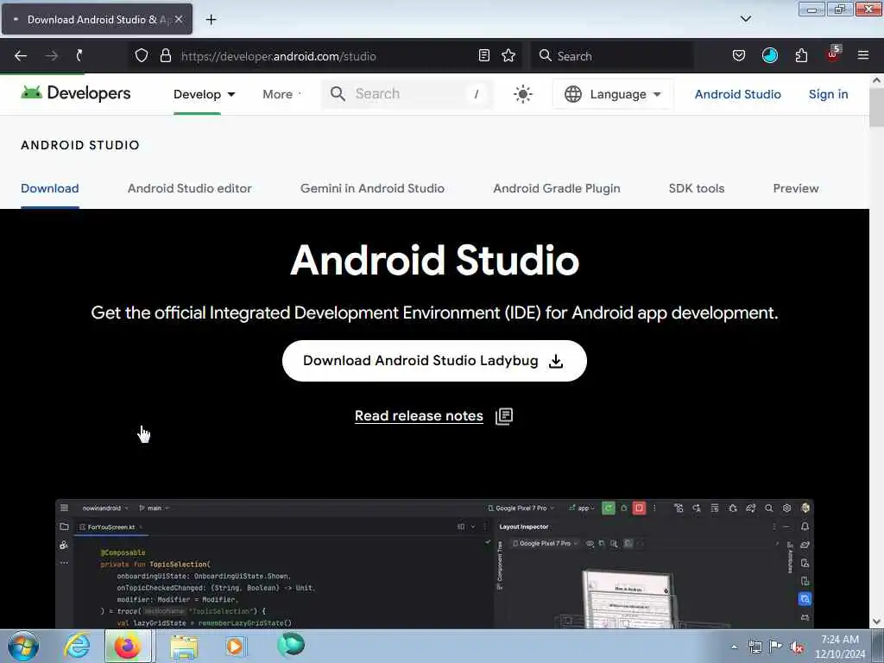Switch to Android Studio editor tab

coord(189,188)
